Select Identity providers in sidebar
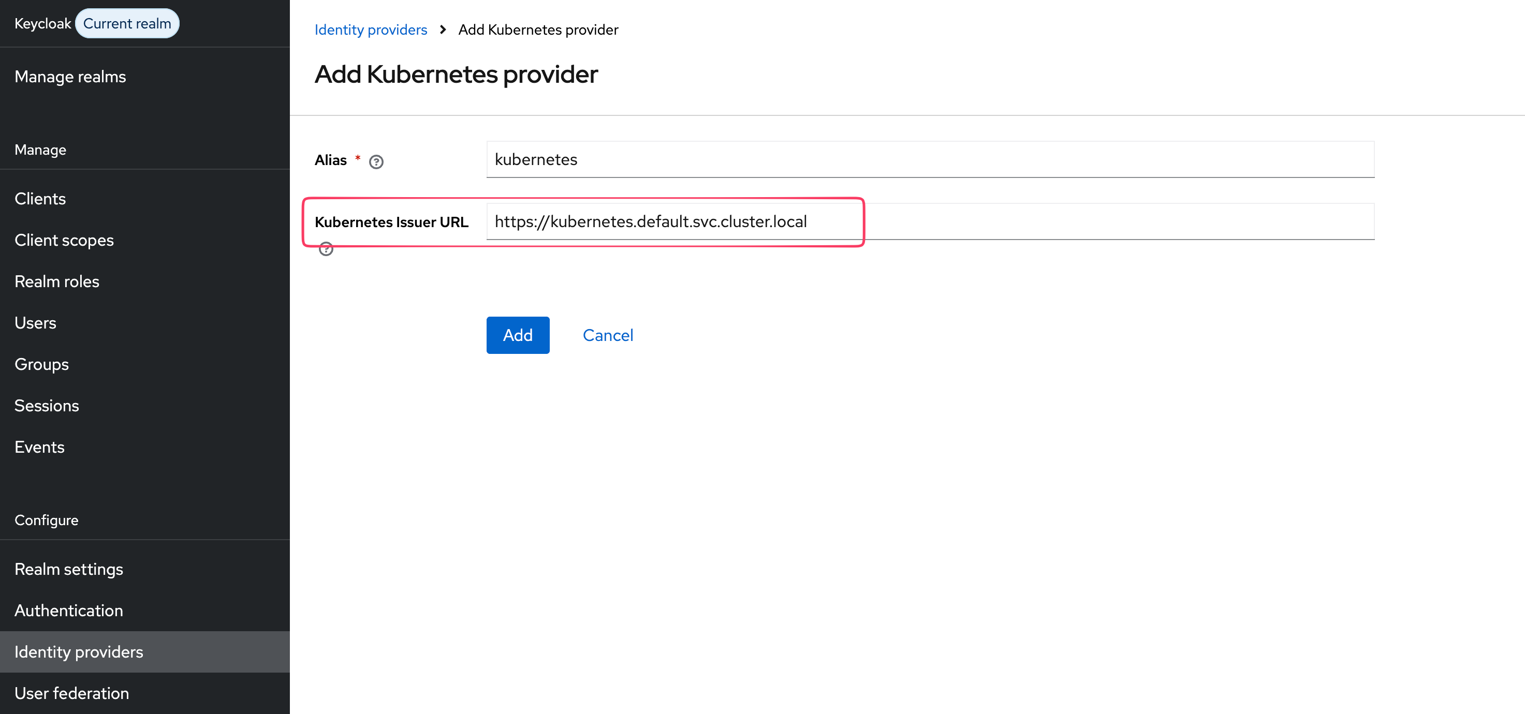 click(79, 651)
